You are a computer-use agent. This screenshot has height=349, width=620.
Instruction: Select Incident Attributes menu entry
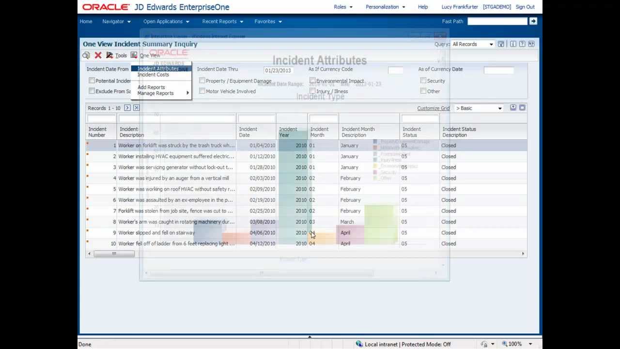tap(158, 69)
